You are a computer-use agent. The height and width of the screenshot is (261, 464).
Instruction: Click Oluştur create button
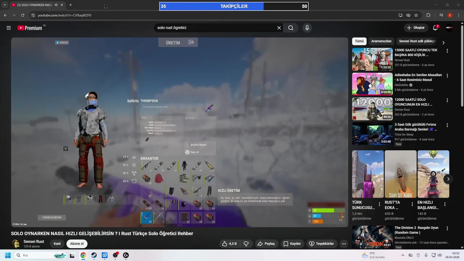[x=416, y=28]
